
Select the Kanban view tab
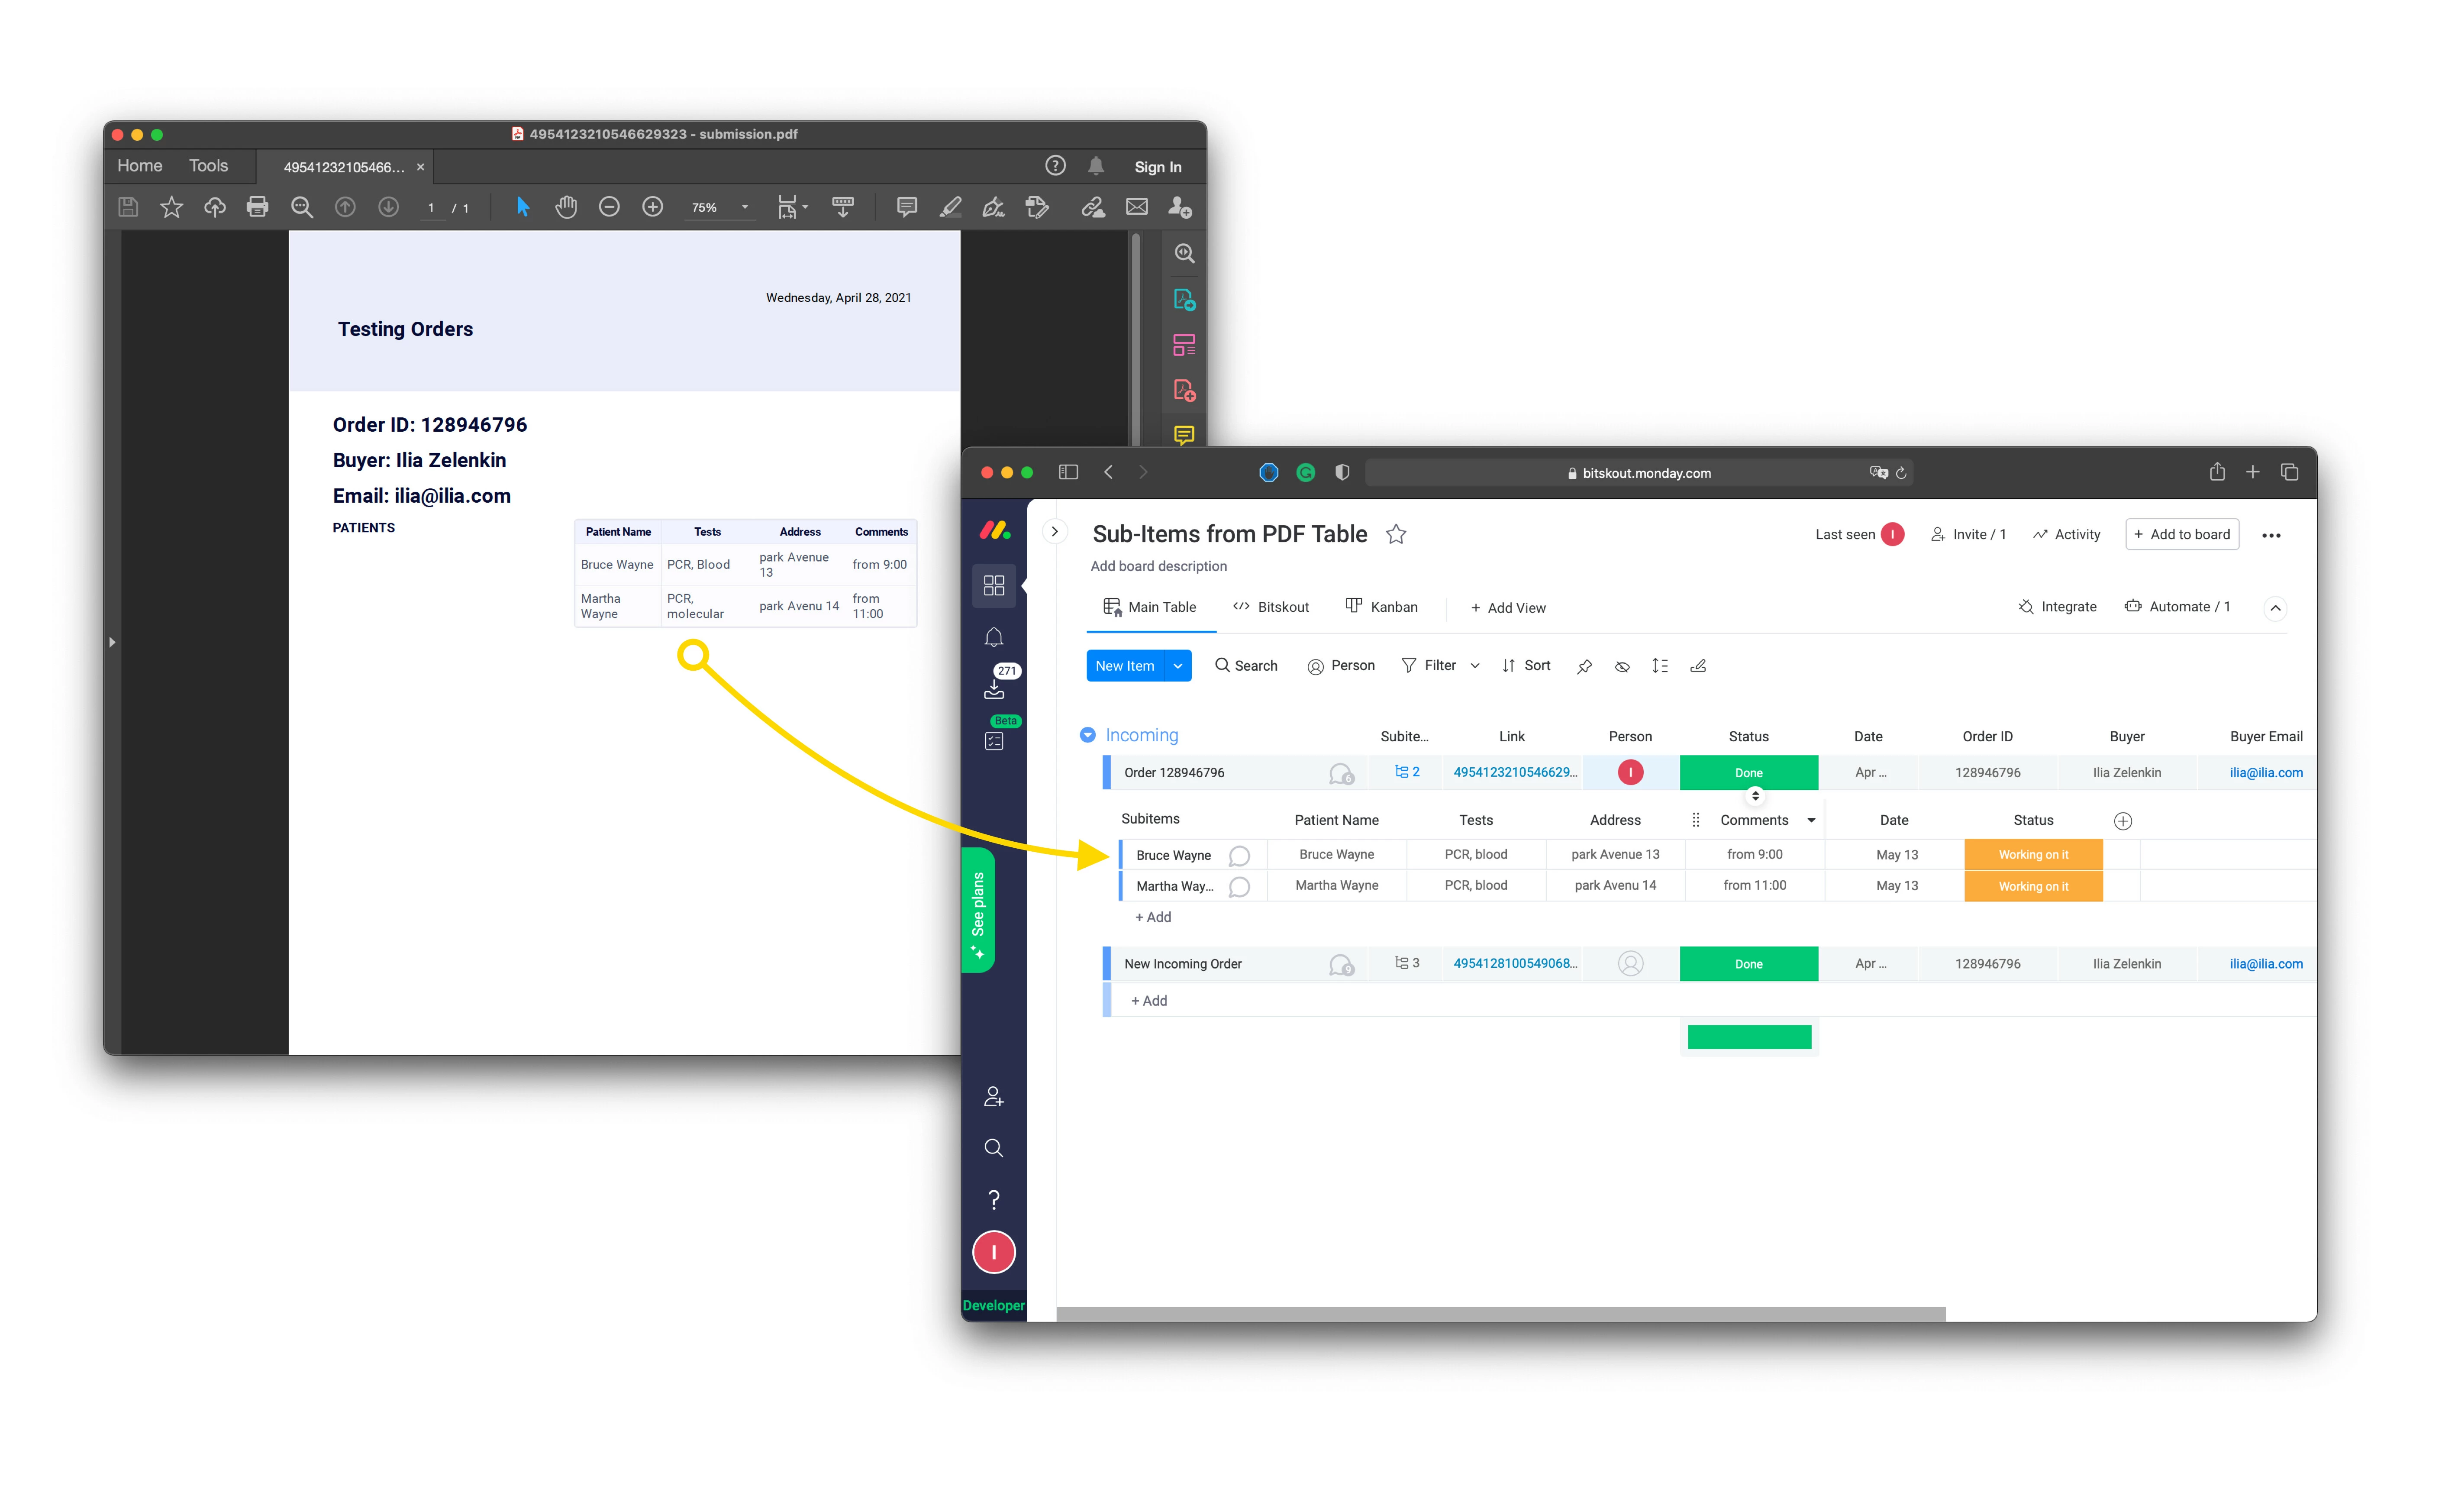pyautogui.click(x=1381, y=607)
